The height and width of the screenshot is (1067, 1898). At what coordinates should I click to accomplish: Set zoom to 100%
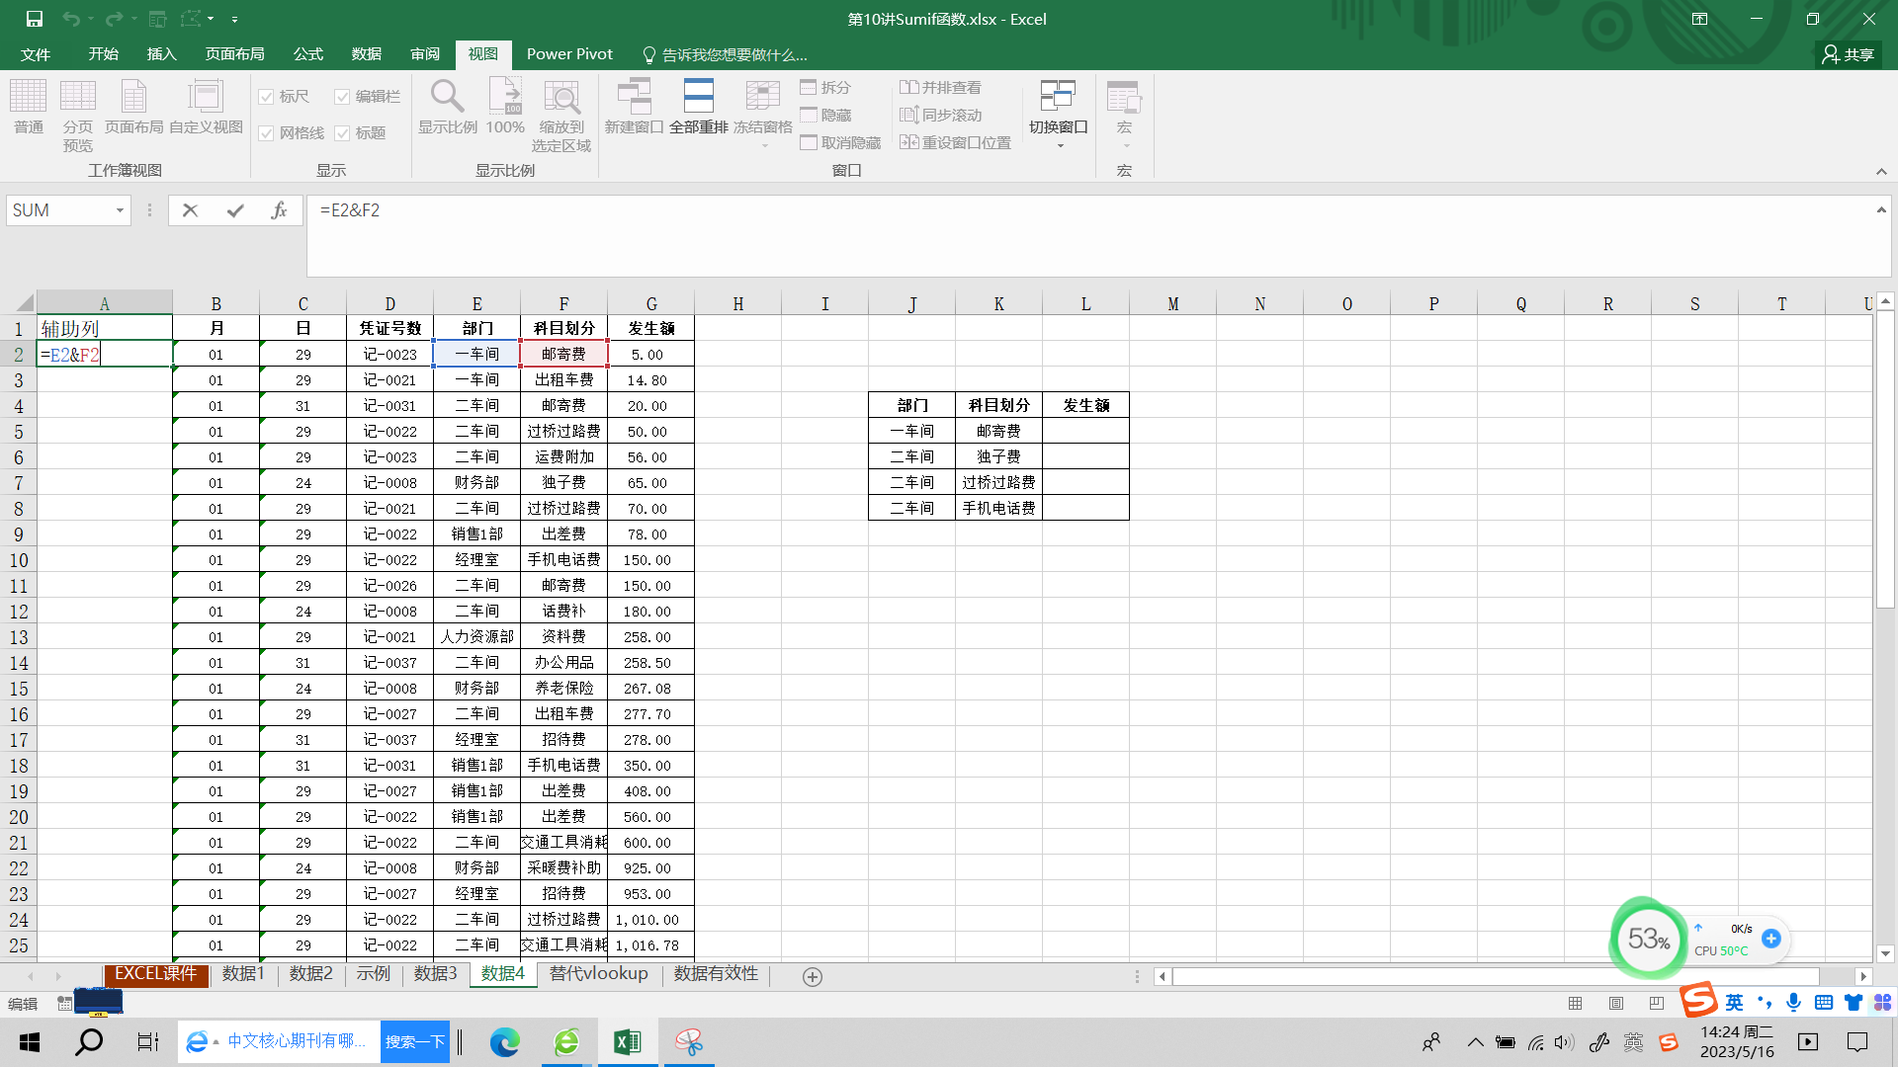click(x=504, y=107)
